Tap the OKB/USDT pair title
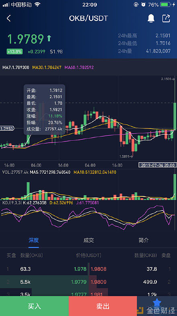177x316 pixels. (88, 18)
